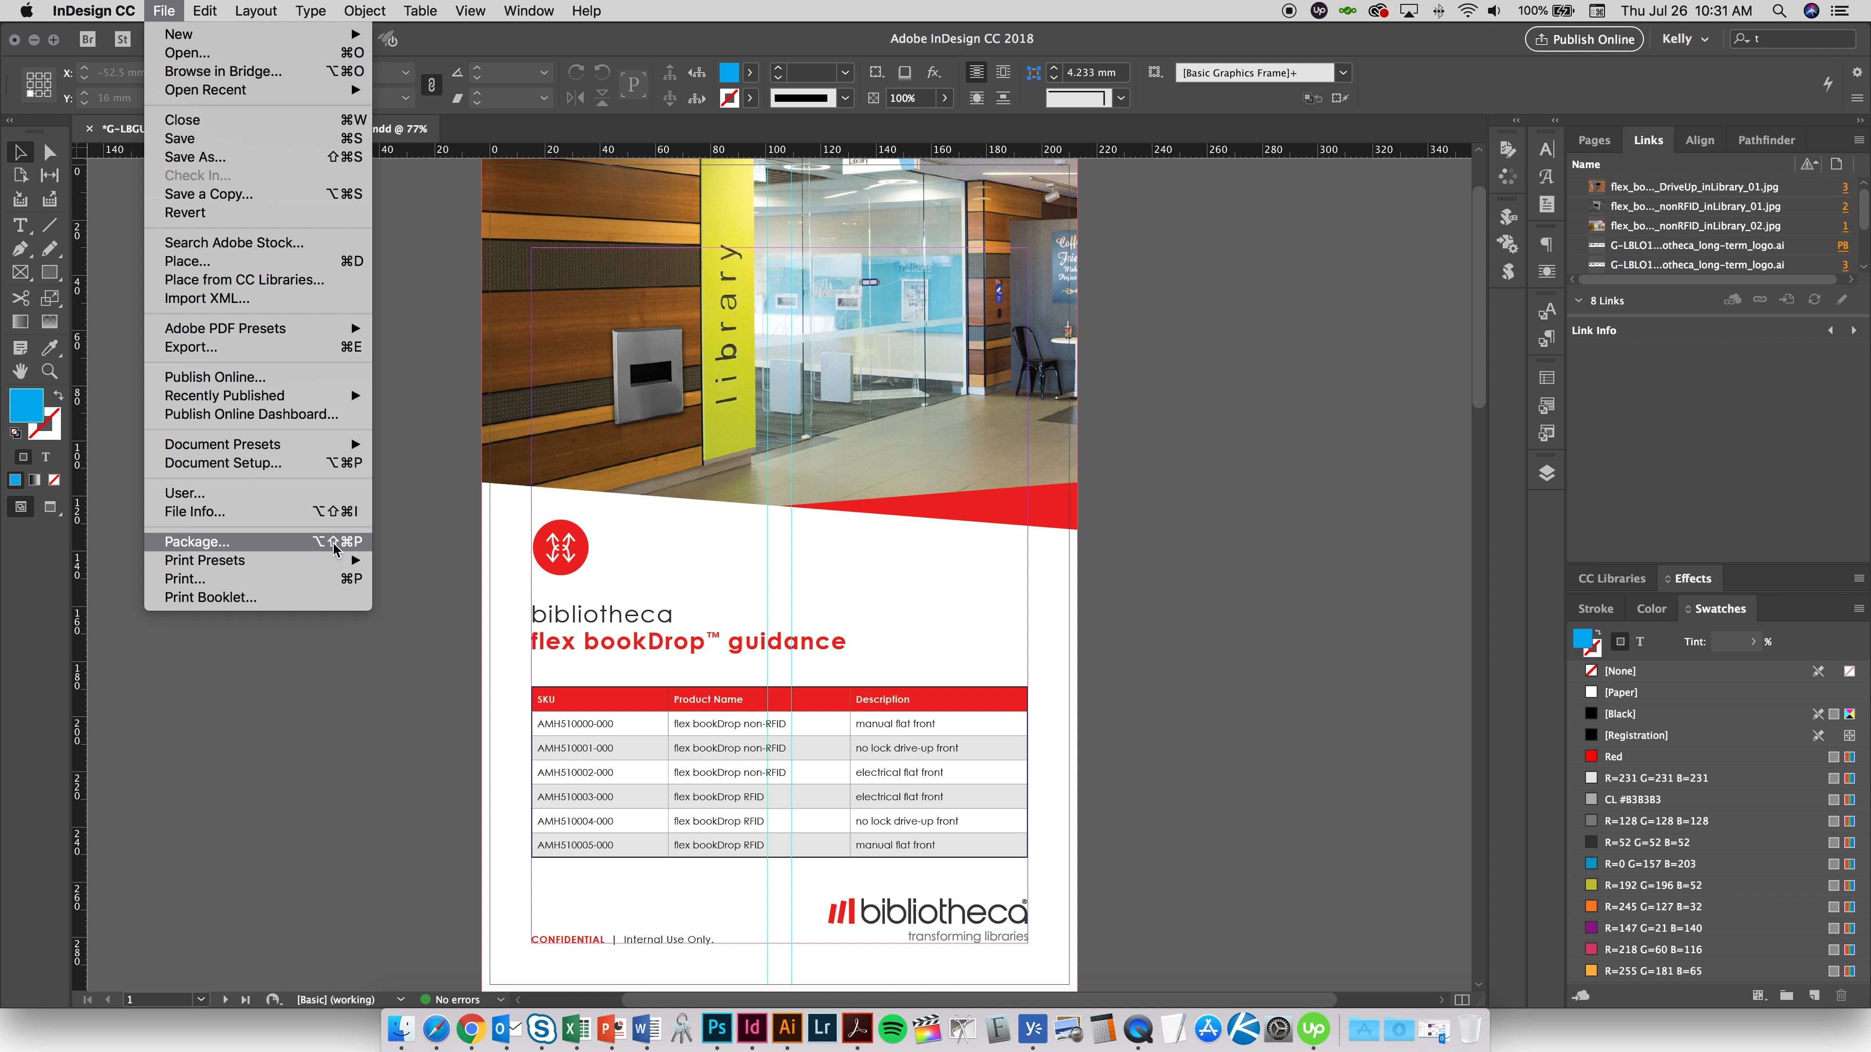This screenshot has height=1052, width=1871.
Task: Switch to the Pathfinder tab
Action: click(x=1766, y=139)
